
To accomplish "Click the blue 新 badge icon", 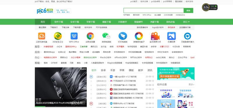I will point(91,77).
